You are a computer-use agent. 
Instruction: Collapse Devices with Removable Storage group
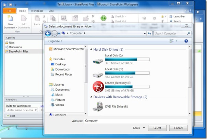click(91, 97)
